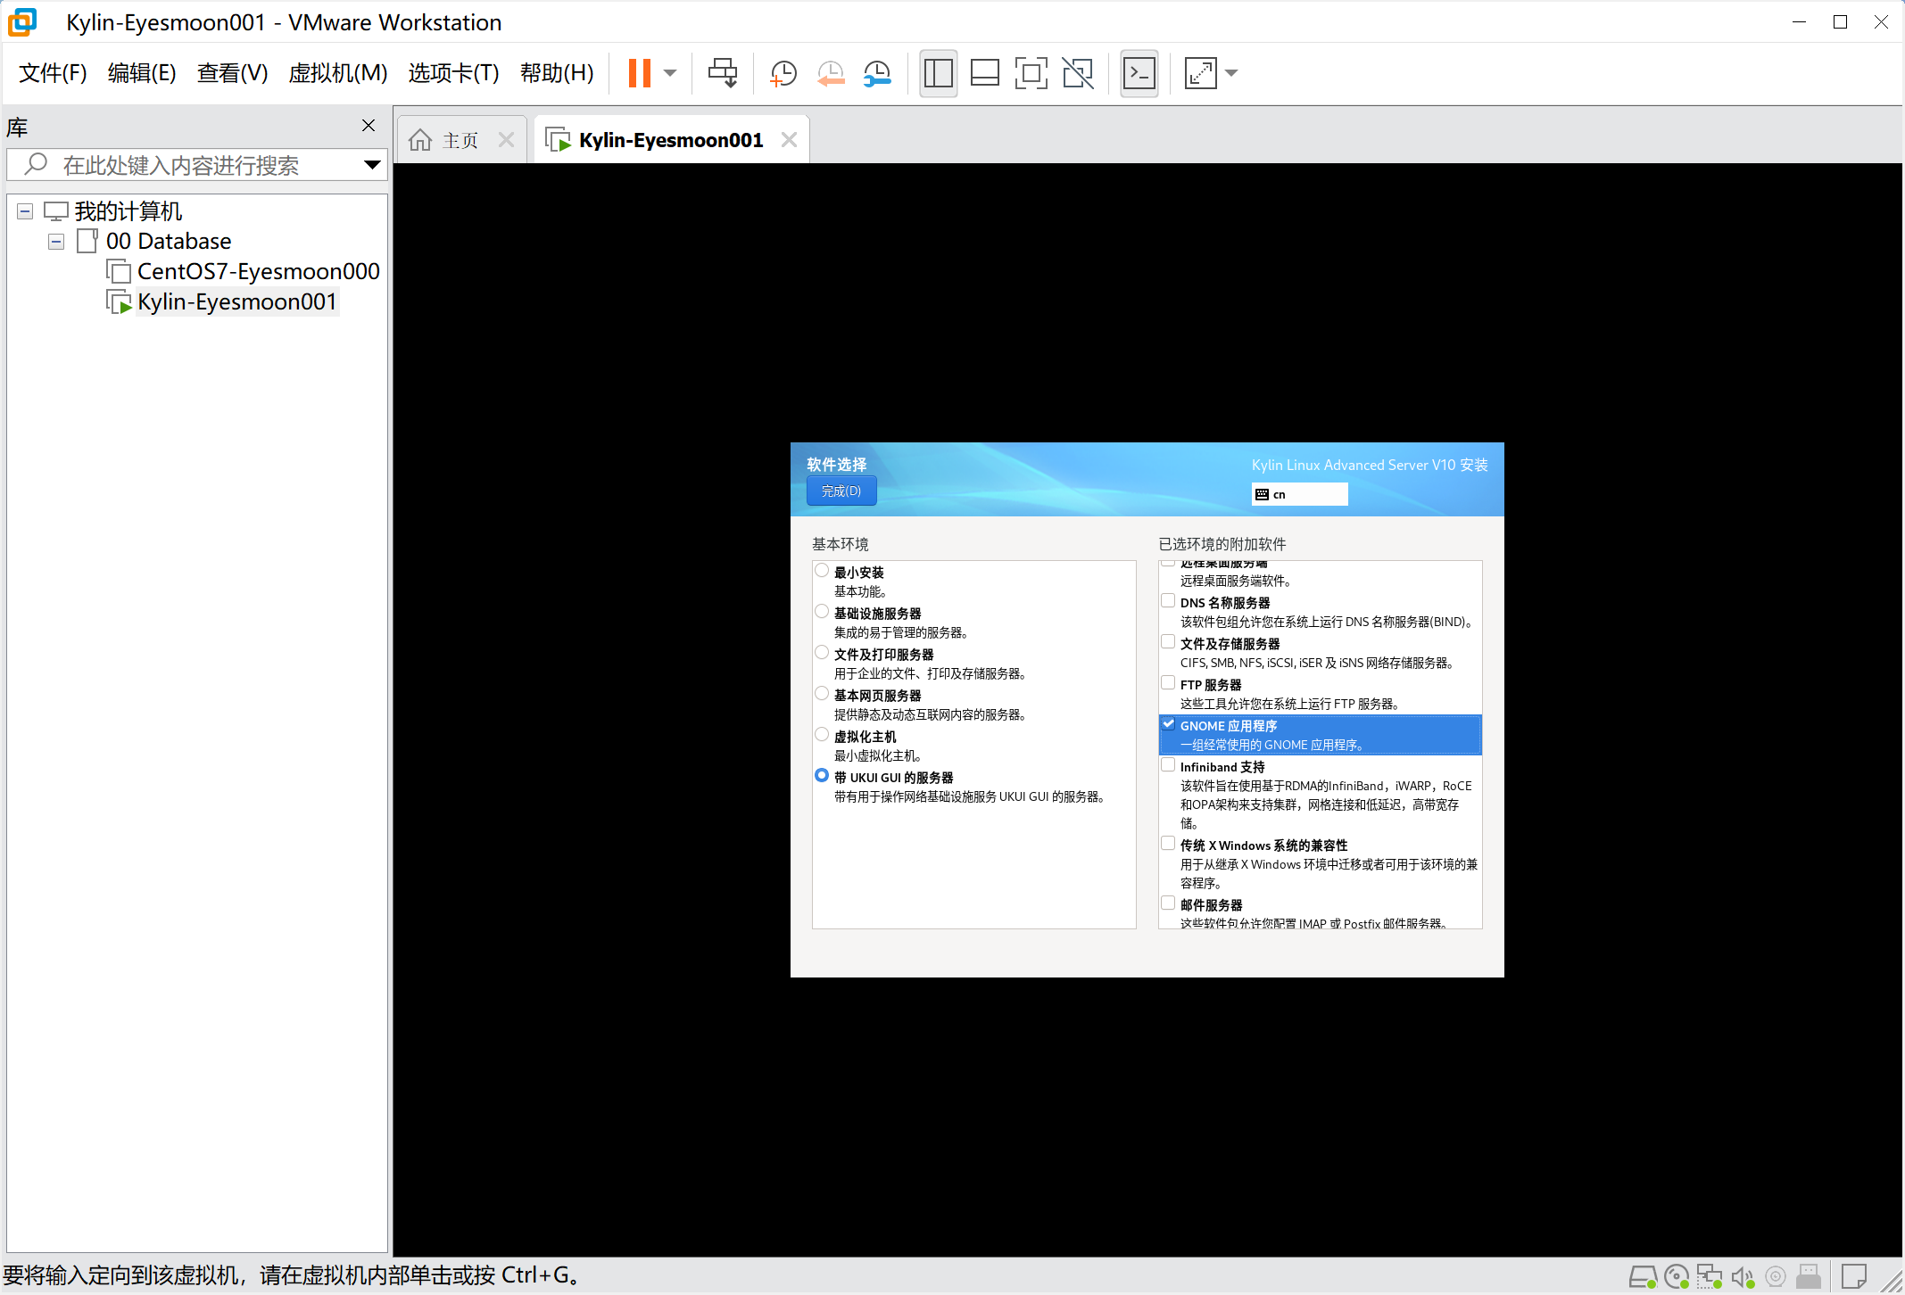Toggle the library sidebar view icon
The image size is (1905, 1295).
pos(938,73)
